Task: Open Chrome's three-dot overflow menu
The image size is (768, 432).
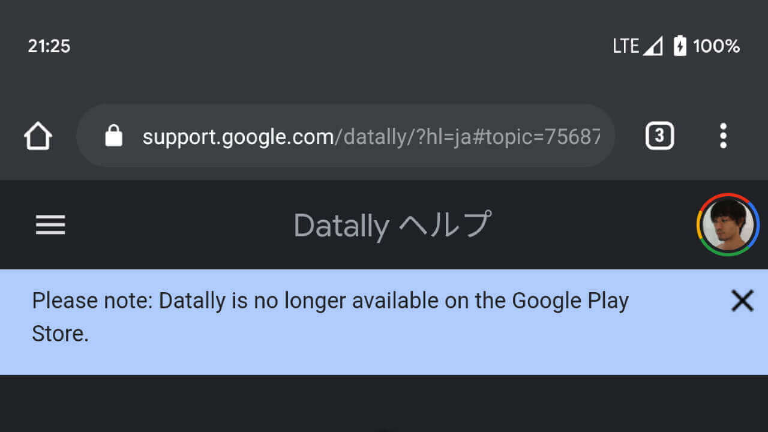Action: (723, 136)
